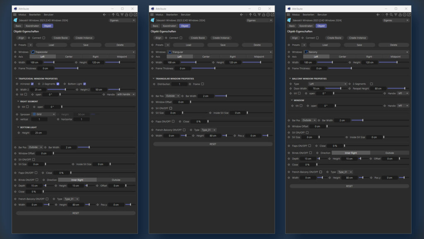Click Create Boole in Trapezoidal window
The height and width of the screenshot is (239, 424).
(x=60, y=38)
